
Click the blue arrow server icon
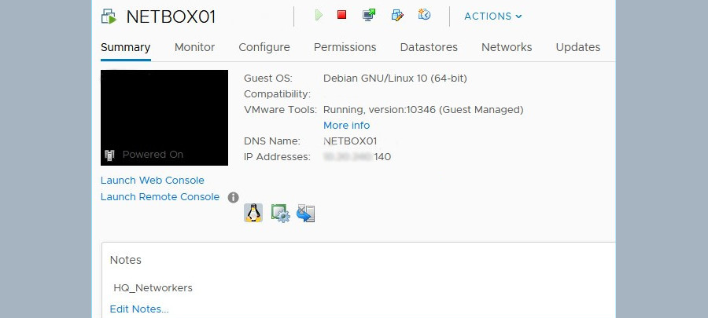pyautogui.click(x=306, y=213)
